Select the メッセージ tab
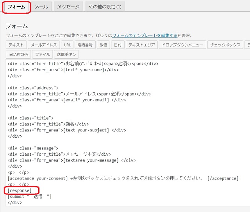This screenshot has height=212, width=250. 68,7
